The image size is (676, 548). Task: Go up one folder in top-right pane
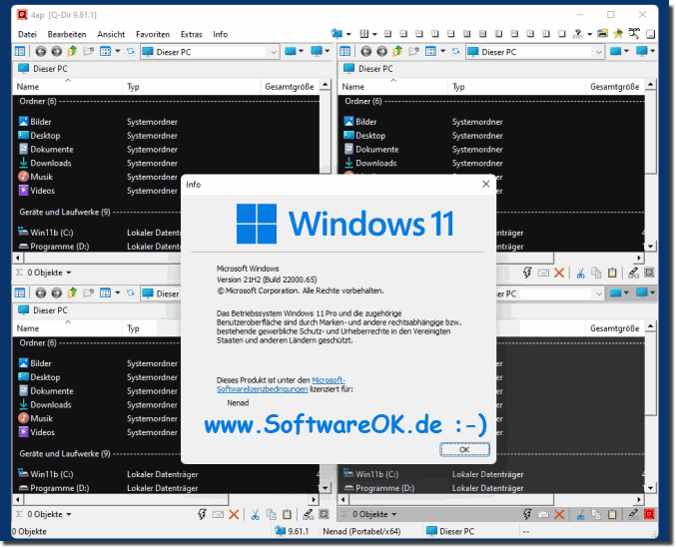coord(397,52)
